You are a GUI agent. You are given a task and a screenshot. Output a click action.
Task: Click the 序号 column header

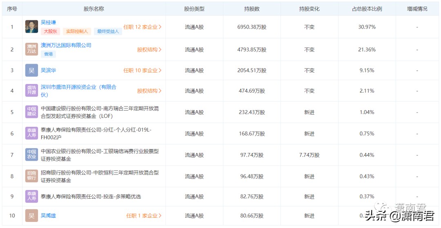(12, 9)
